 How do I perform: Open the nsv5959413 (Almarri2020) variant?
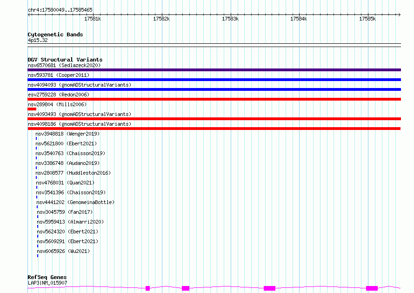[70, 222]
